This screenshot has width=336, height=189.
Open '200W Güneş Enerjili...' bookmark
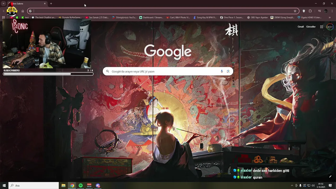coord(282,18)
